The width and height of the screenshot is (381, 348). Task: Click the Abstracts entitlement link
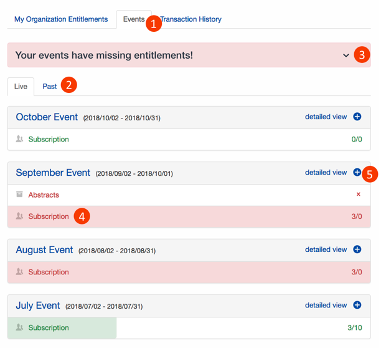pos(44,195)
